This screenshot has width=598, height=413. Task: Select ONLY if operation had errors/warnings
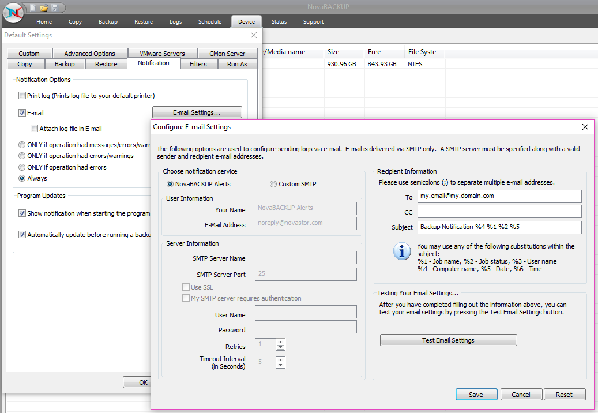pos(22,156)
